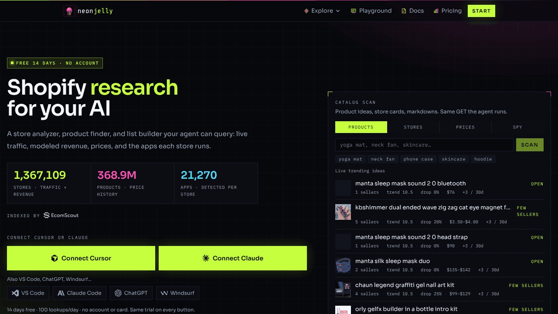Open the Playground nav item
558x314 pixels.
coord(371,11)
